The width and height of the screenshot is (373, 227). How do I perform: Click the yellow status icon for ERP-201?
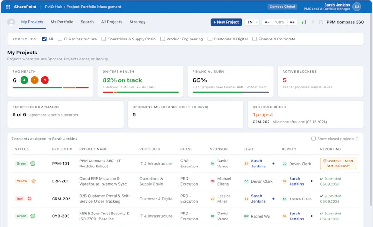pos(34,181)
